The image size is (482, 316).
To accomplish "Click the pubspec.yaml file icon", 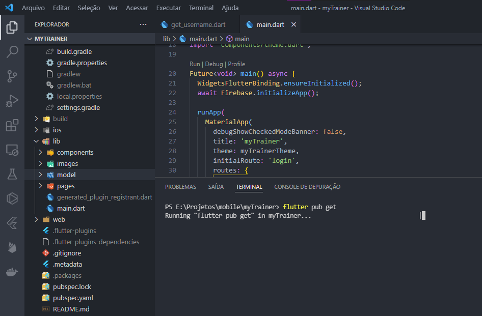I will [x=46, y=298].
